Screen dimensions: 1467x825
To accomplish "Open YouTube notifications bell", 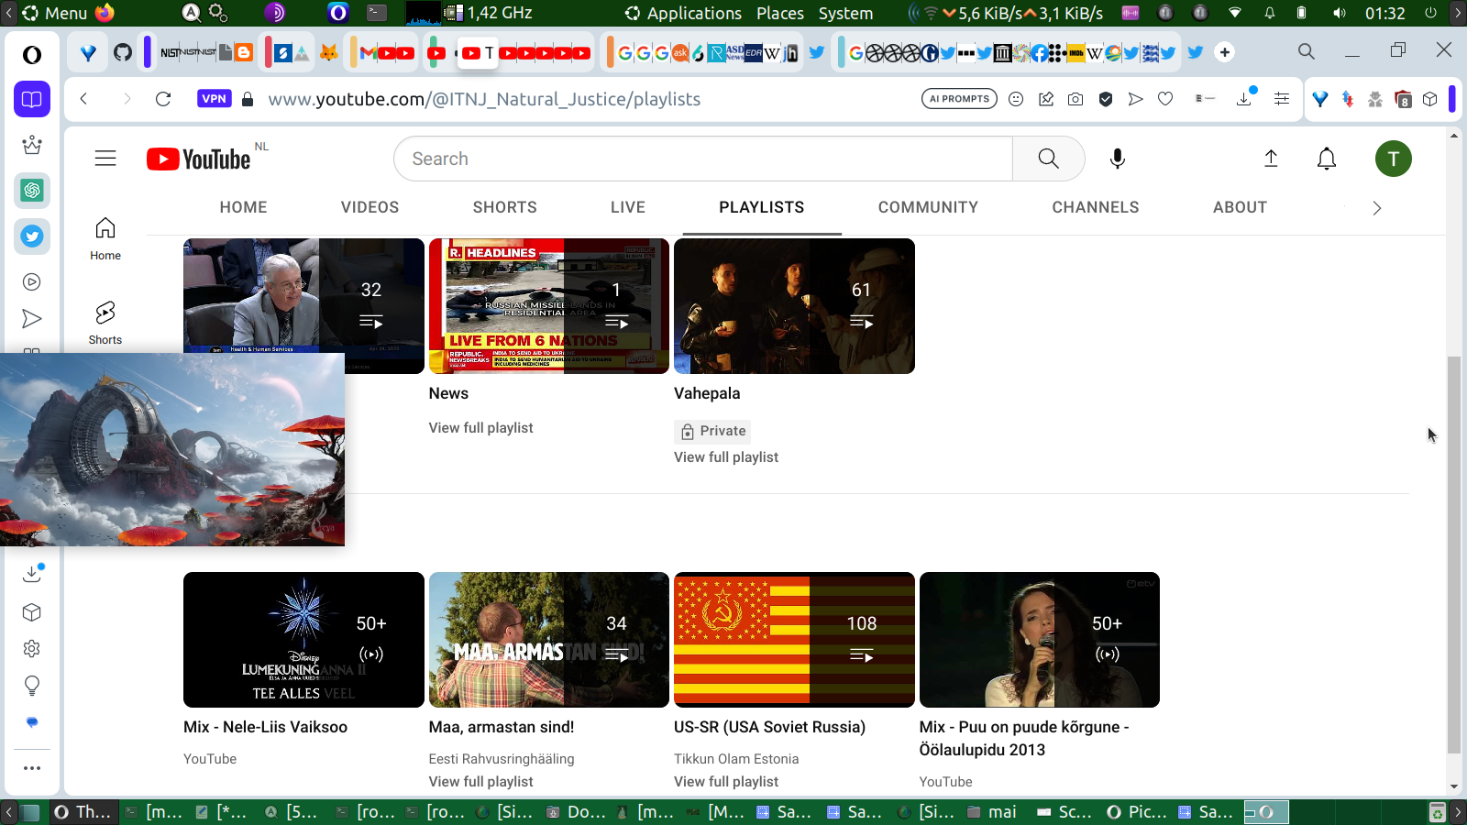I will pyautogui.click(x=1326, y=159).
